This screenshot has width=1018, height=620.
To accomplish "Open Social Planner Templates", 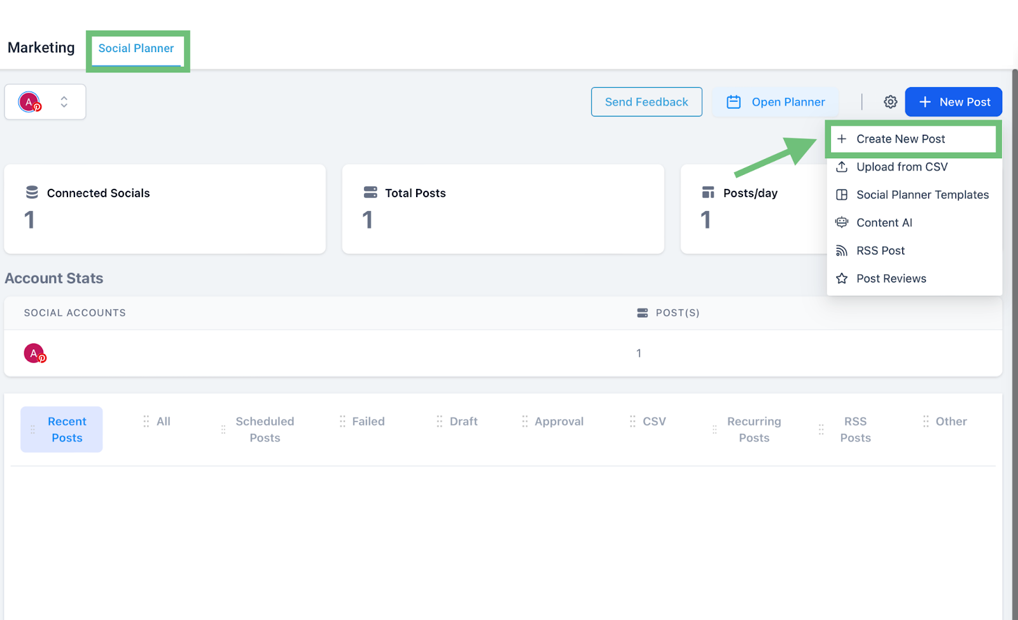I will click(914, 195).
